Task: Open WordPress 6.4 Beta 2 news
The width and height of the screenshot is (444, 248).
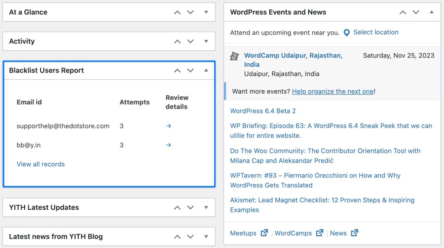Action: pyautogui.click(x=263, y=111)
